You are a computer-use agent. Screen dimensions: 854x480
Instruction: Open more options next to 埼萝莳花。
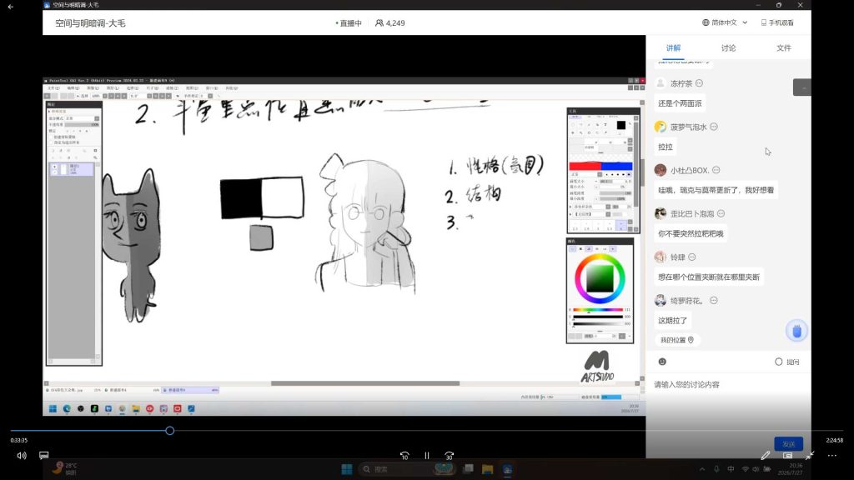[x=714, y=300]
